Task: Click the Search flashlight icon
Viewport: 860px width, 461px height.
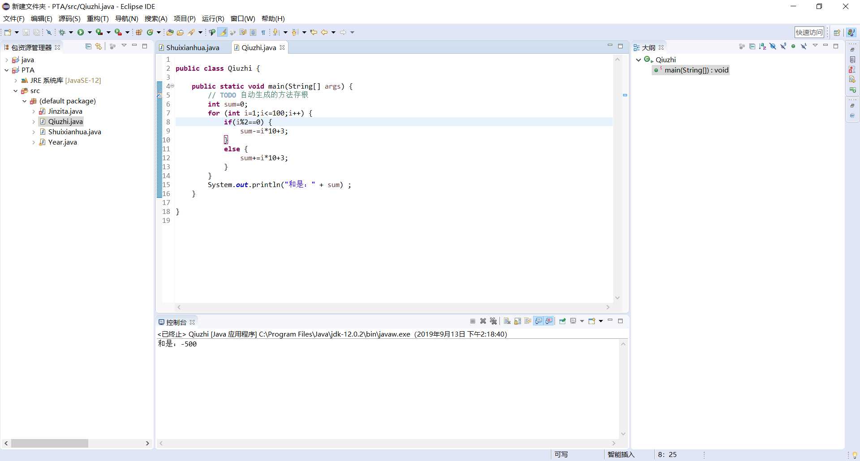Action: pyautogui.click(x=191, y=32)
